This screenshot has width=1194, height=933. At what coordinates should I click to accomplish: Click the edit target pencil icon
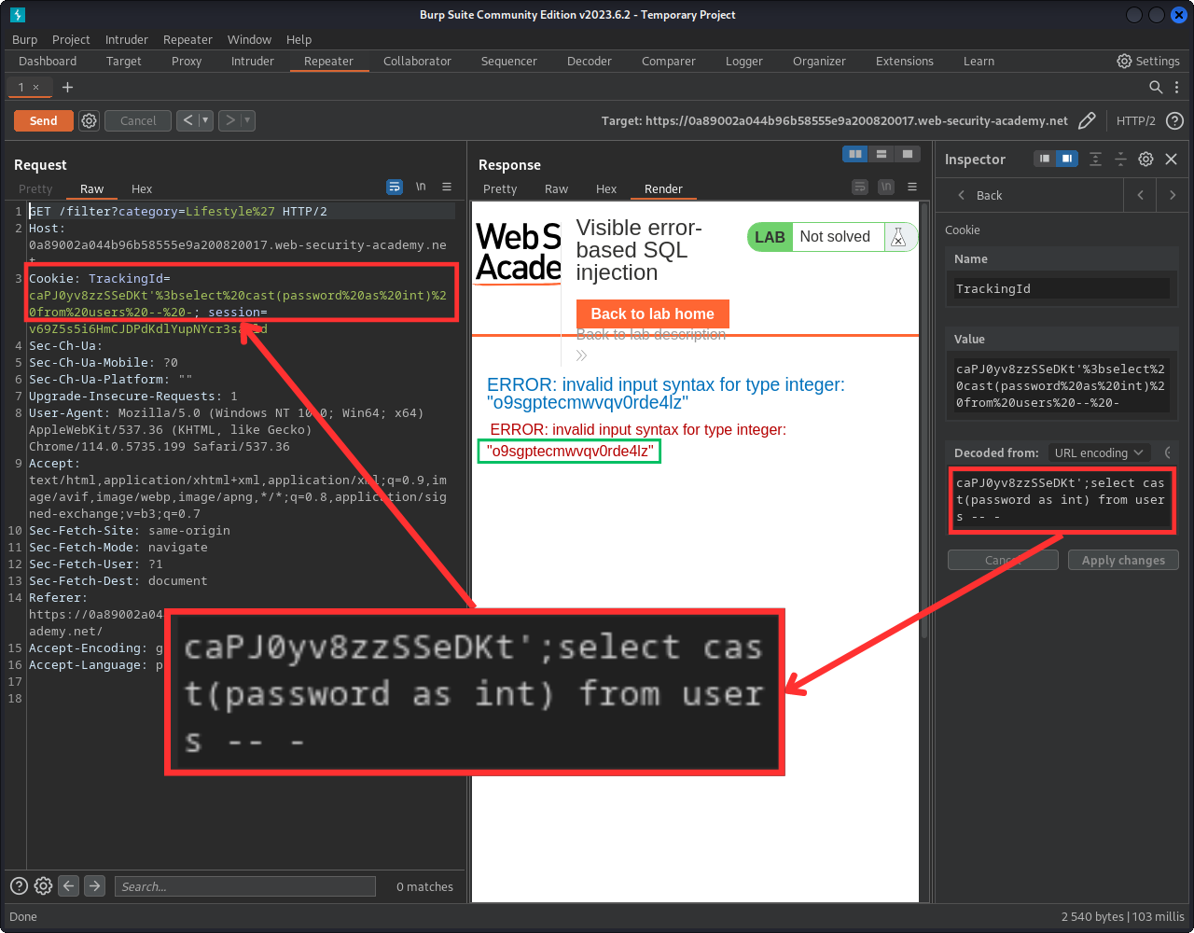pos(1087,120)
